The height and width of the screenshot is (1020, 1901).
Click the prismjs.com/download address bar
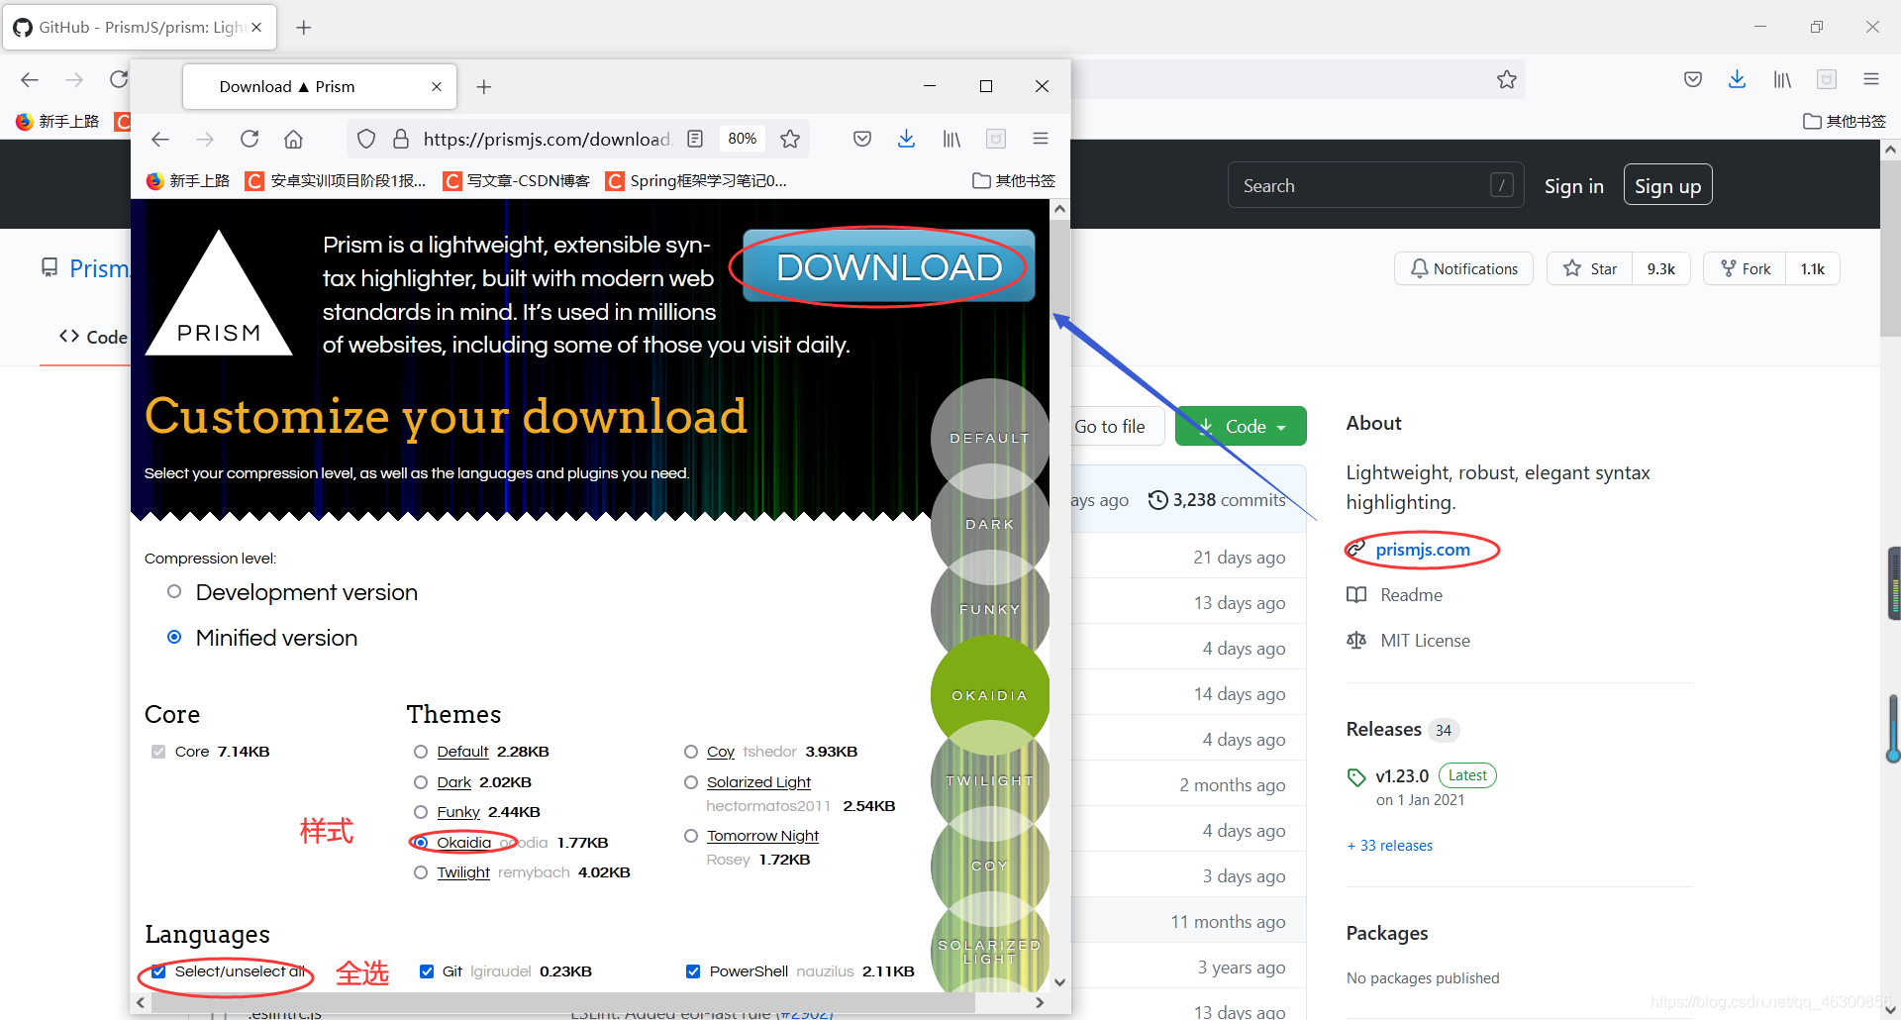547,140
